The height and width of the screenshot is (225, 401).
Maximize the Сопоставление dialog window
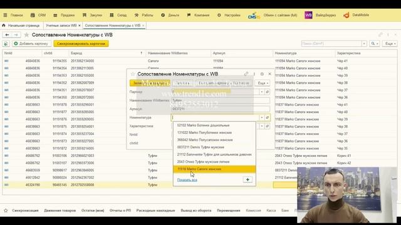click(262, 74)
